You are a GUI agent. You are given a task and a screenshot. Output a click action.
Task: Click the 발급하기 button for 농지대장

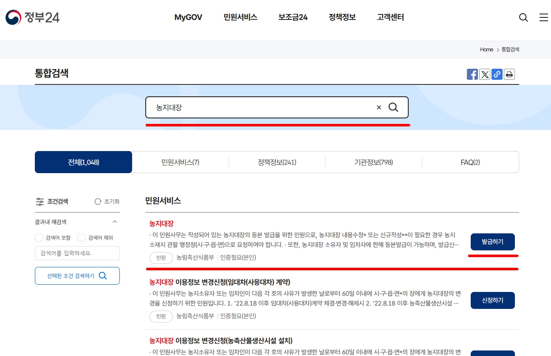point(493,242)
